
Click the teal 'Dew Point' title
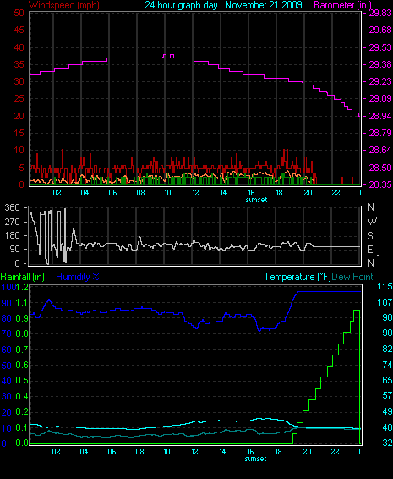coord(352,277)
